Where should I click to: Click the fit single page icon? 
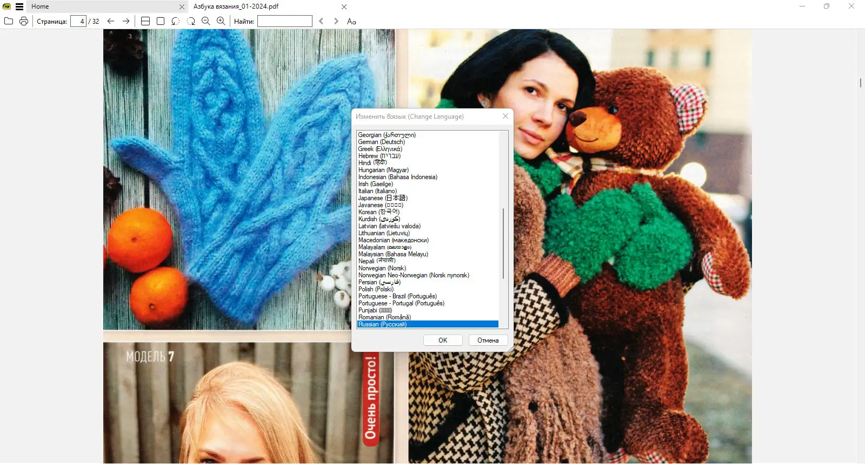(161, 21)
